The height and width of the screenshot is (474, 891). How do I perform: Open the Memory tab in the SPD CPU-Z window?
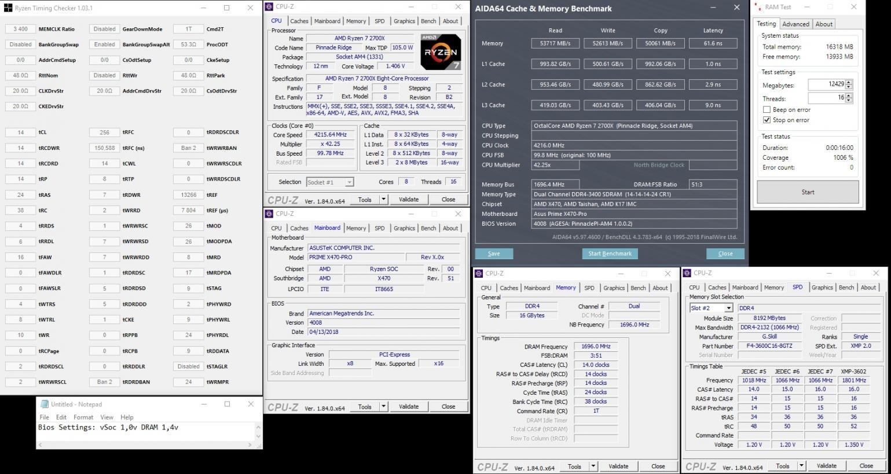click(x=773, y=287)
